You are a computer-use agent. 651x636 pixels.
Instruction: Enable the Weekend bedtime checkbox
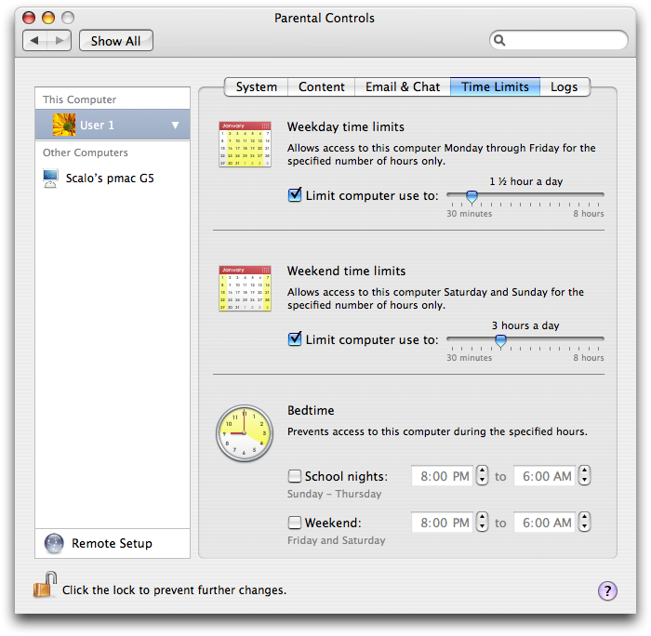295,523
